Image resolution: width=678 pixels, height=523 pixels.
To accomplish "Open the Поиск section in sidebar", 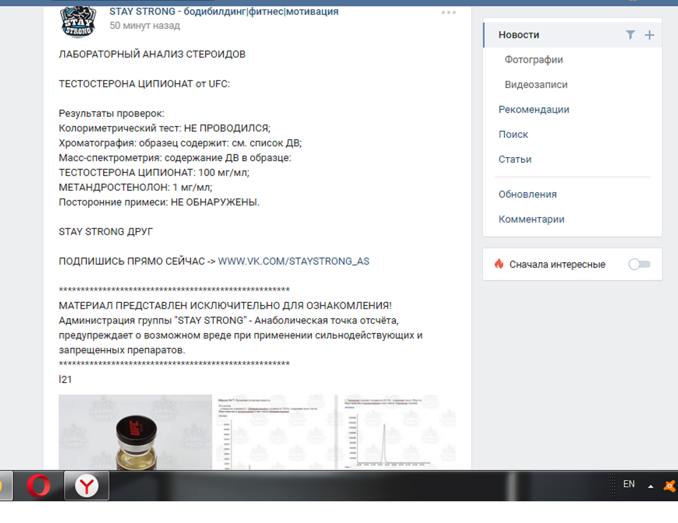I will pyautogui.click(x=513, y=135).
